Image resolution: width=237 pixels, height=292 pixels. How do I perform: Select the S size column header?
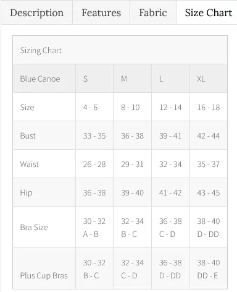tap(94, 79)
